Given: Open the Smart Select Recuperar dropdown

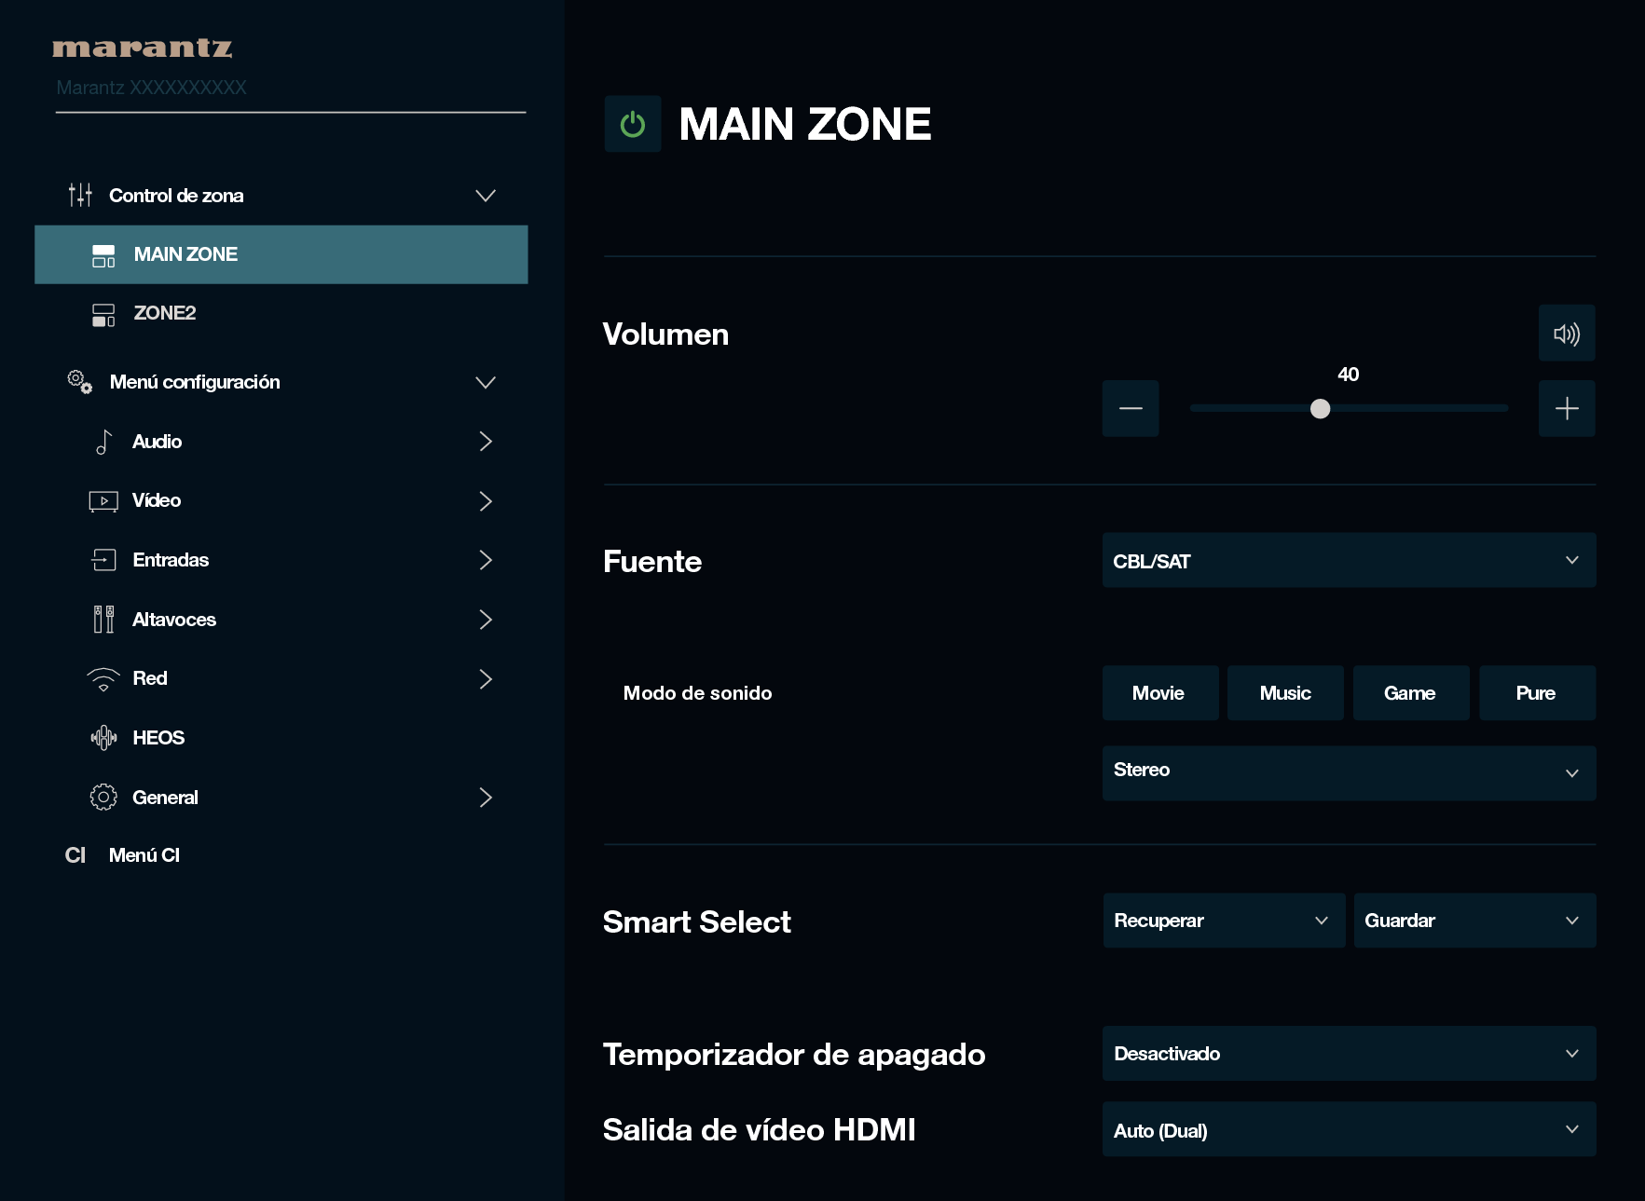Looking at the screenshot, I should pyautogui.click(x=1223, y=921).
